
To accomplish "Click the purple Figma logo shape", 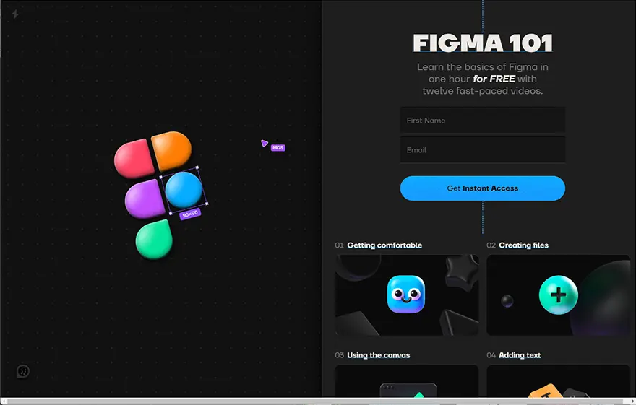I will click(x=145, y=199).
